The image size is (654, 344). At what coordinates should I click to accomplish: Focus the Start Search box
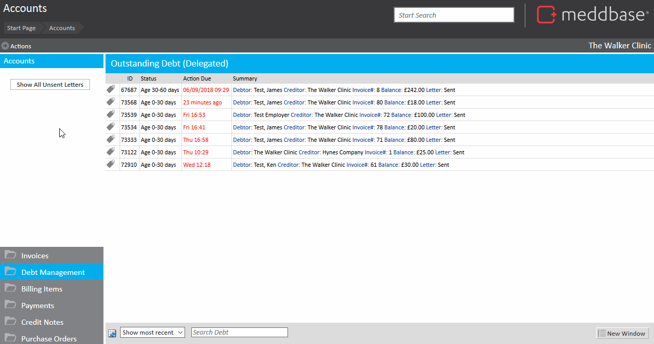point(453,15)
